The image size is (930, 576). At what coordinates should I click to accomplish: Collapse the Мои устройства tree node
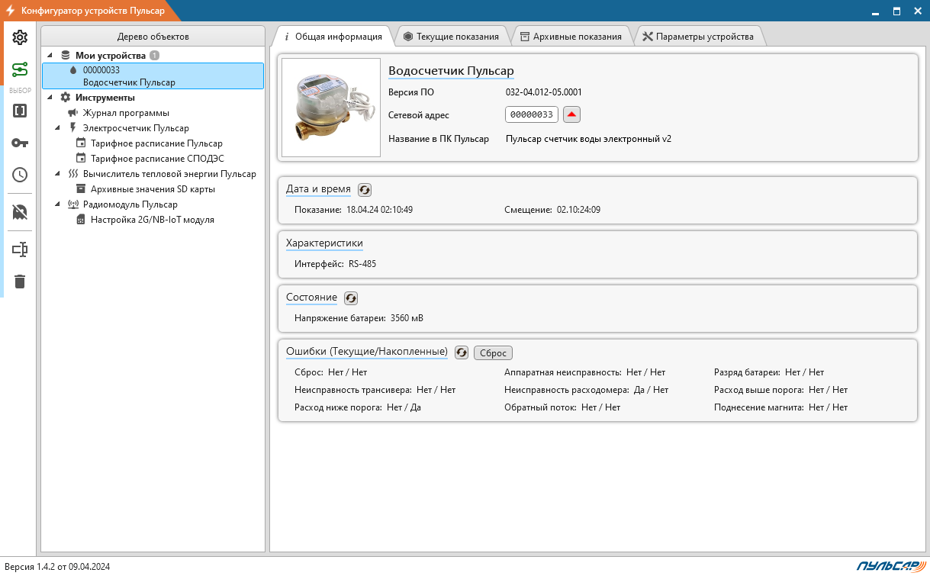click(50, 56)
